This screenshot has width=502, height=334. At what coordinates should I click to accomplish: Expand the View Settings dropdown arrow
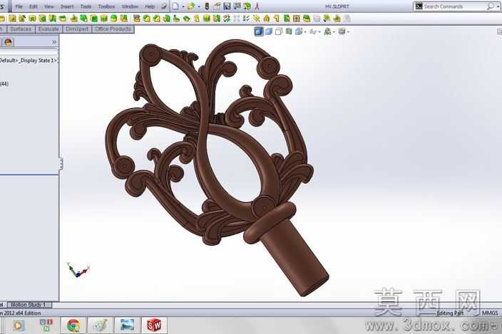coord(348,32)
